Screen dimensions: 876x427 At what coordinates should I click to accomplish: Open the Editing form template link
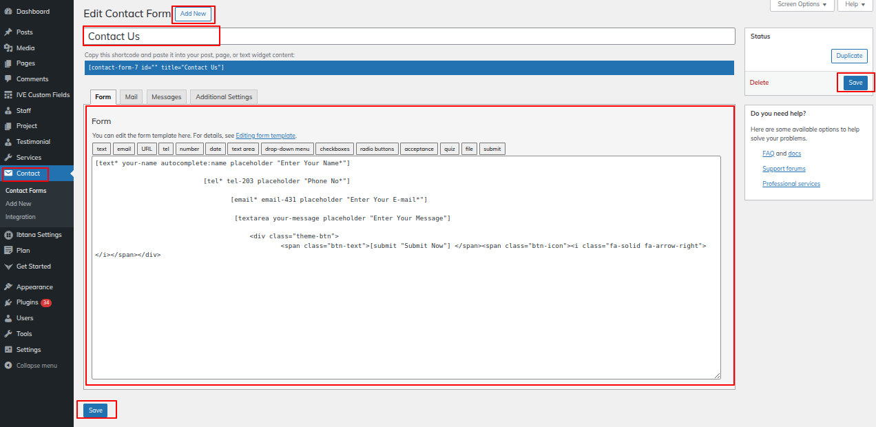coord(265,136)
